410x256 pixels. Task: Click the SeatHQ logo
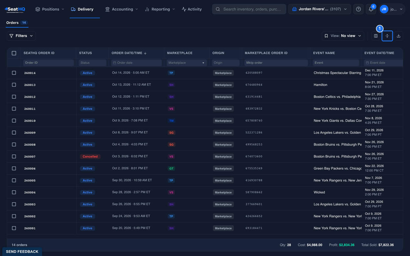[15, 9]
